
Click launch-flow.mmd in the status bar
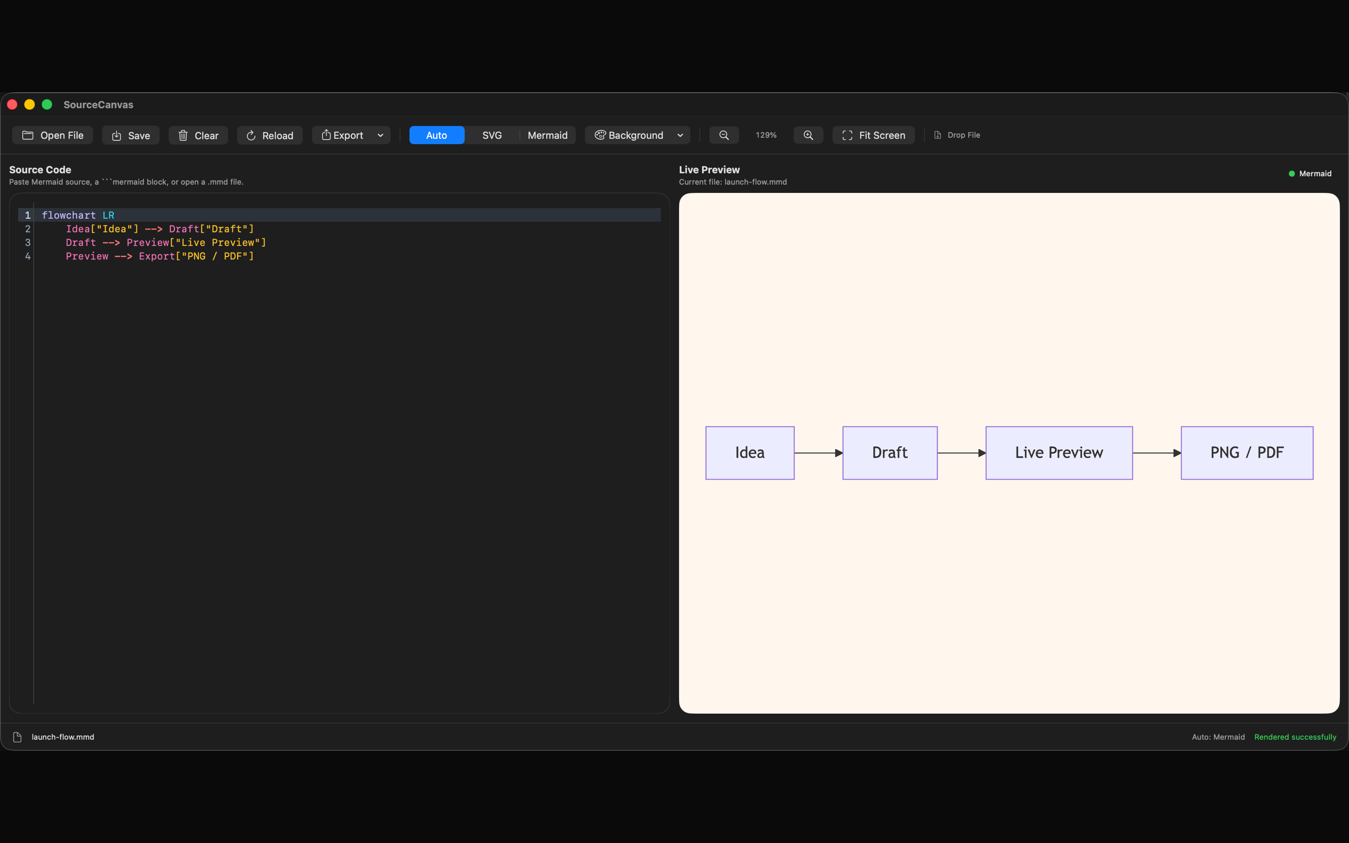coord(63,737)
